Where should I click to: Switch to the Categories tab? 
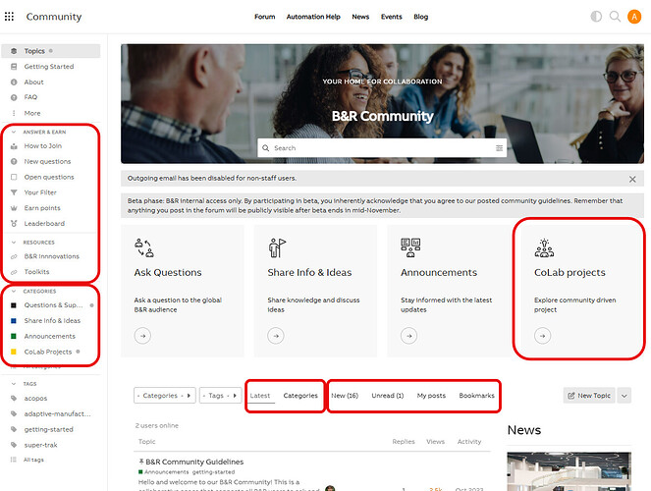coord(300,396)
